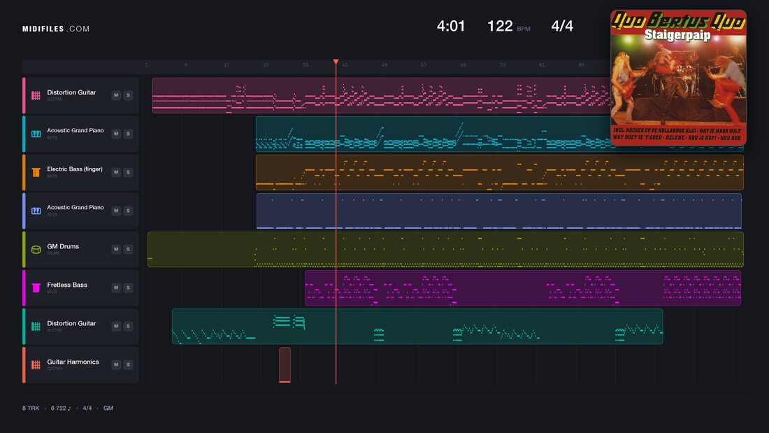Click the 122 BPM tempo display
The image size is (769, 433).
coord(508,26)
